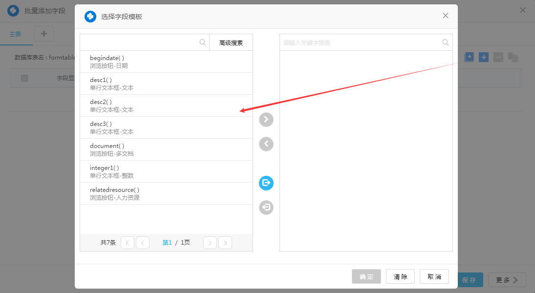
Task: Jump to the last page of results
Action: 225,243
